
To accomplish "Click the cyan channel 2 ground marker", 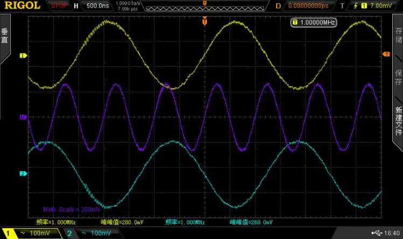I will pos(23,173).
